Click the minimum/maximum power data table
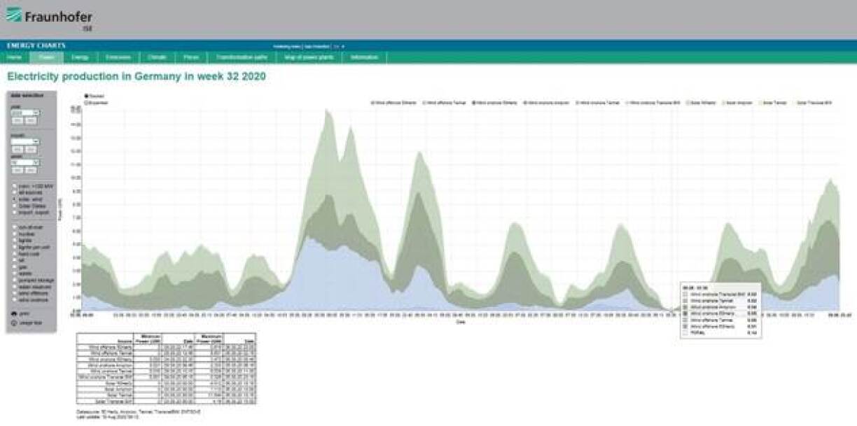The width and height of the screenshot is (857, 426). point(165,369)
